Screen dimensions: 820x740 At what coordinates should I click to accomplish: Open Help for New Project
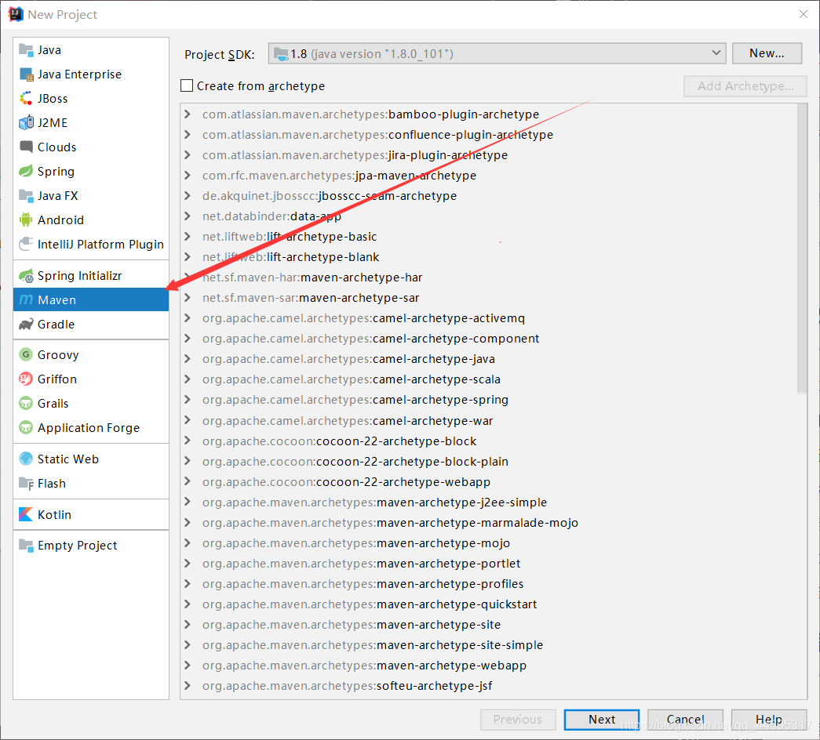769,720
